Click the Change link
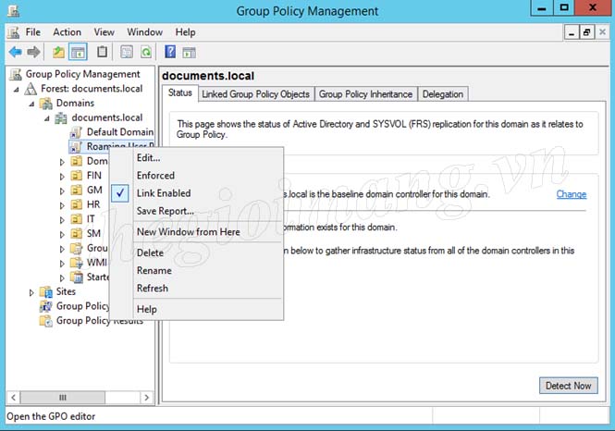This screenshot has height=431, width=615. (x=572, y=194)
